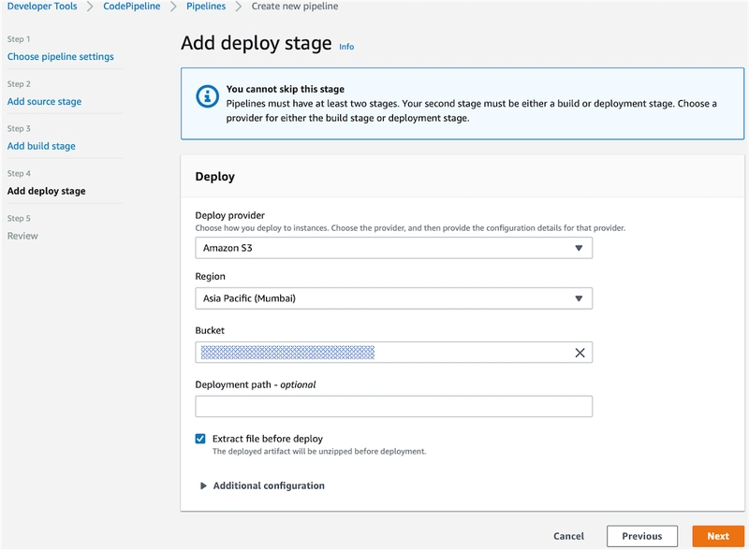Click the Next button
749x550 pixels.
pos(718,536)
